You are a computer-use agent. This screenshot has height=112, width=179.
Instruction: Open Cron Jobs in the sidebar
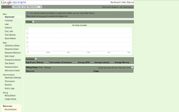click(9, 31)
